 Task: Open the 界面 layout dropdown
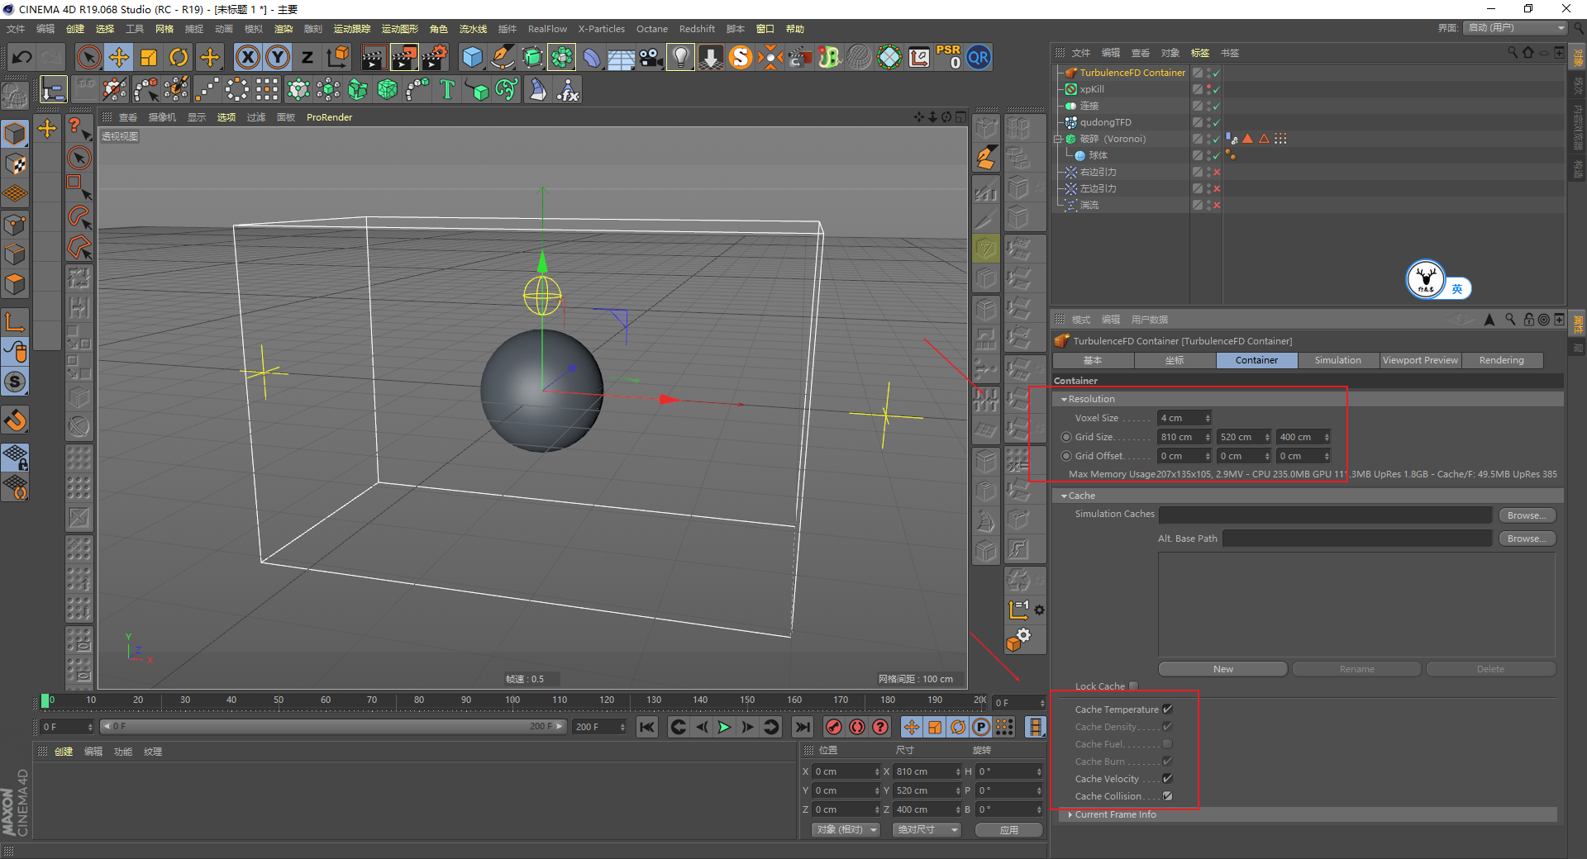1516,28
